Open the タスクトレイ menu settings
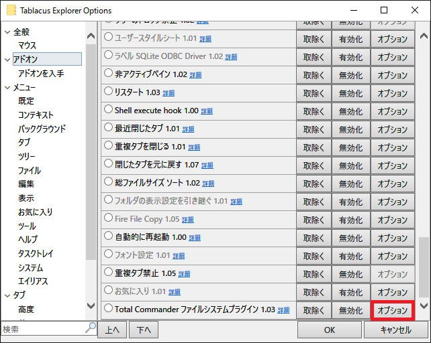 click(36, 253)
